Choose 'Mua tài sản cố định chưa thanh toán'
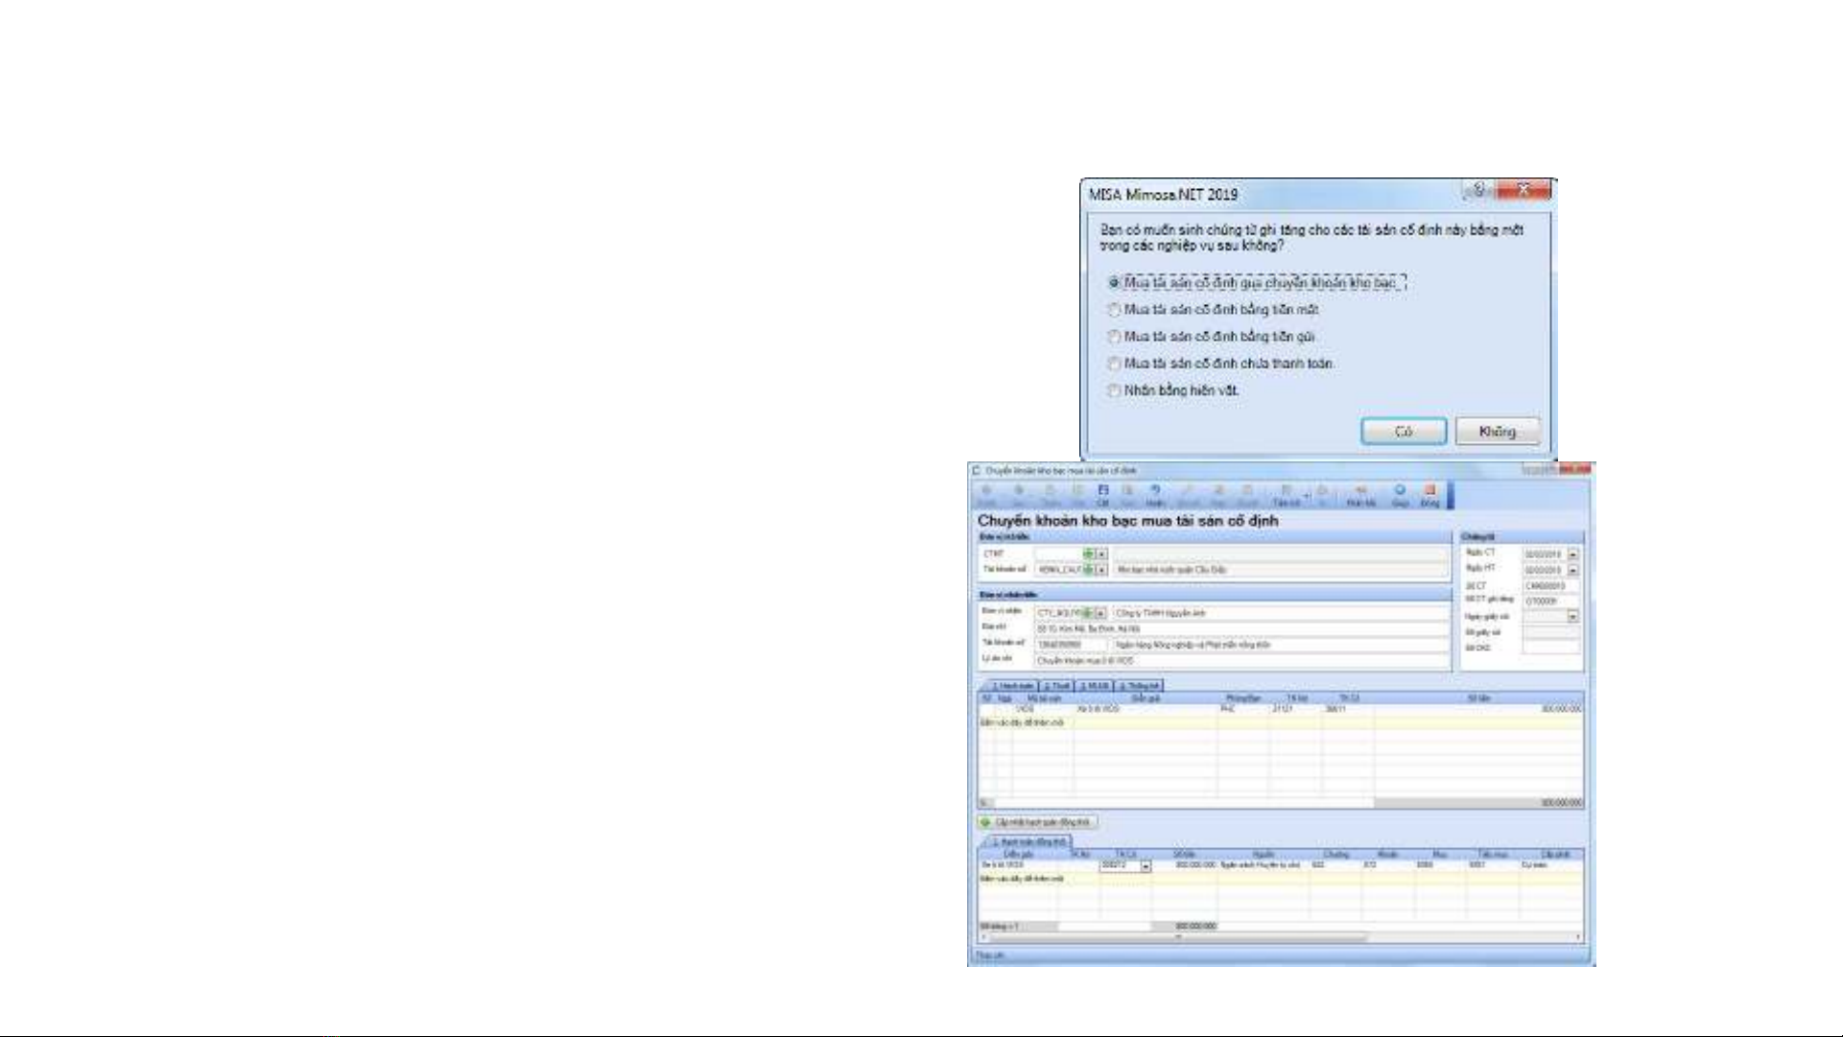Screen dimensions: 1843x1037 click(1114, 364)
